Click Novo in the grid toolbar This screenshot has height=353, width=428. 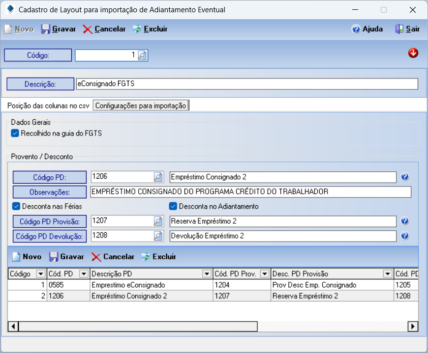(27, 257)
